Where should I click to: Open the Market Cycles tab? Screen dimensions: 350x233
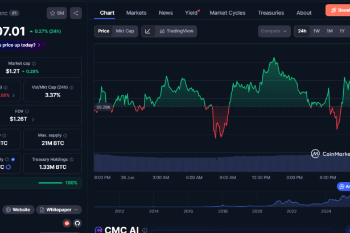pyautogui.click(x=228, y=13)
